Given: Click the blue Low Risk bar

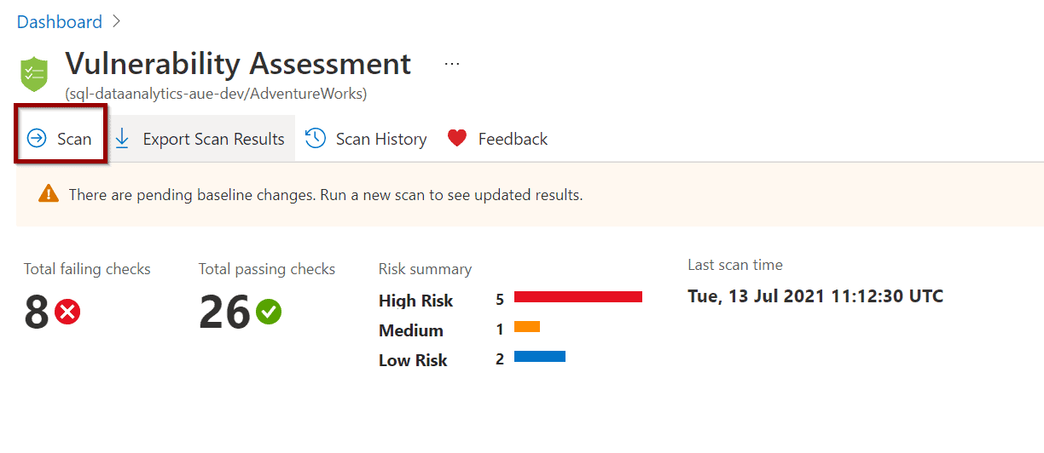Looking at the screenshot, I should pyautogui.click(x=540, y=356).
